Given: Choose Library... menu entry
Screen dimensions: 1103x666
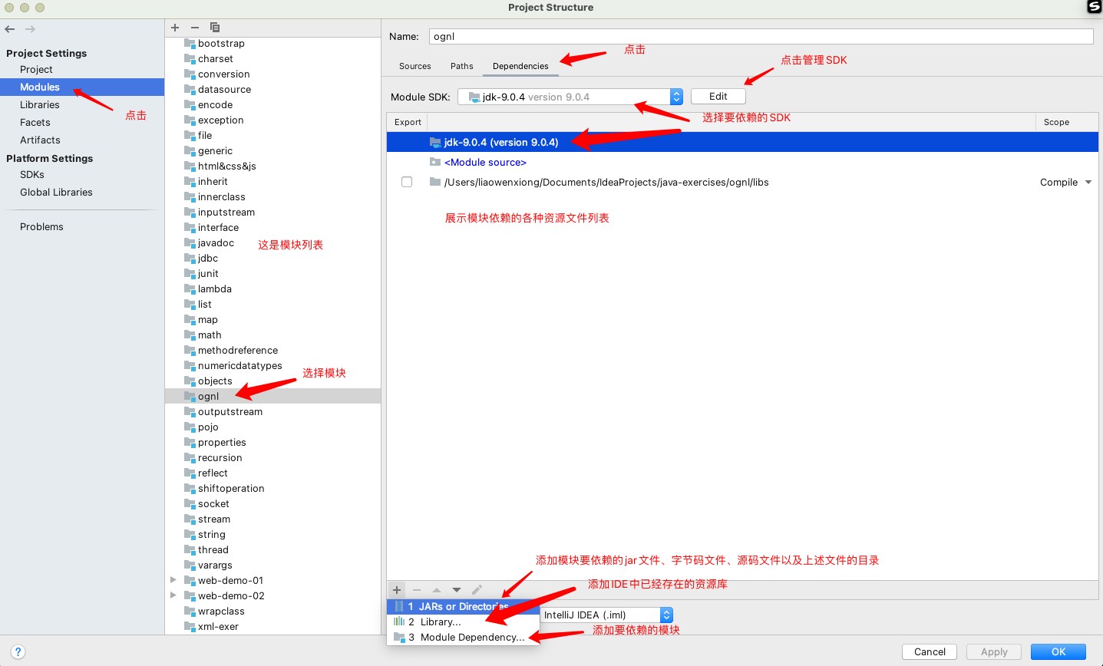Looking at the screenshot, I should tap(463, 621).
